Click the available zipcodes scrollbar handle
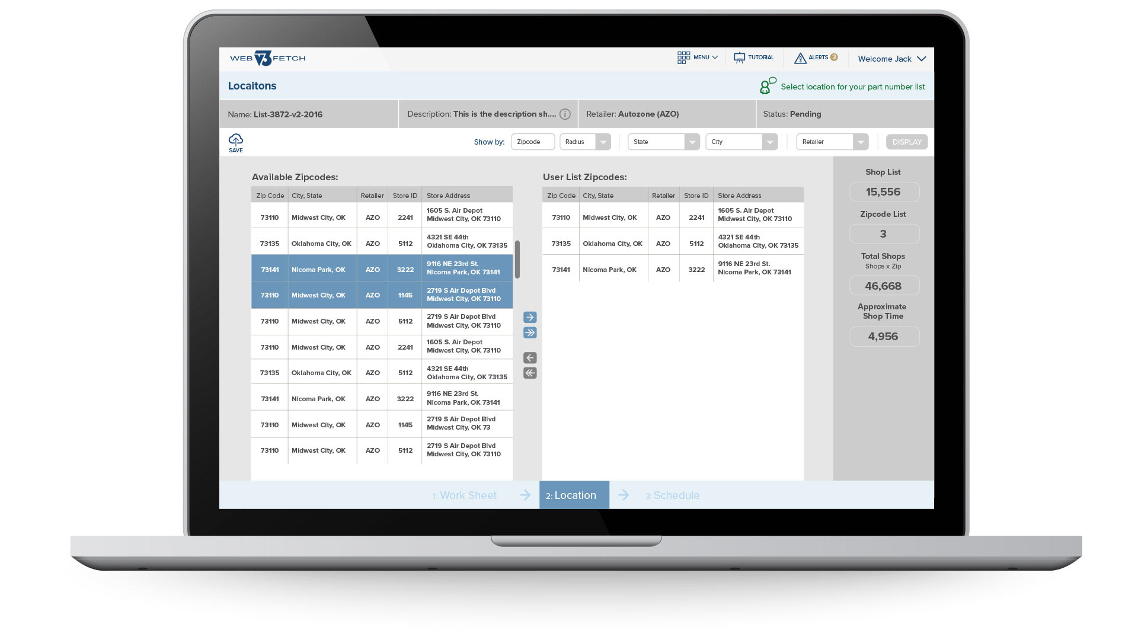Image resolution: width=1138 pixels, height=640 pixels. point(517,260)
